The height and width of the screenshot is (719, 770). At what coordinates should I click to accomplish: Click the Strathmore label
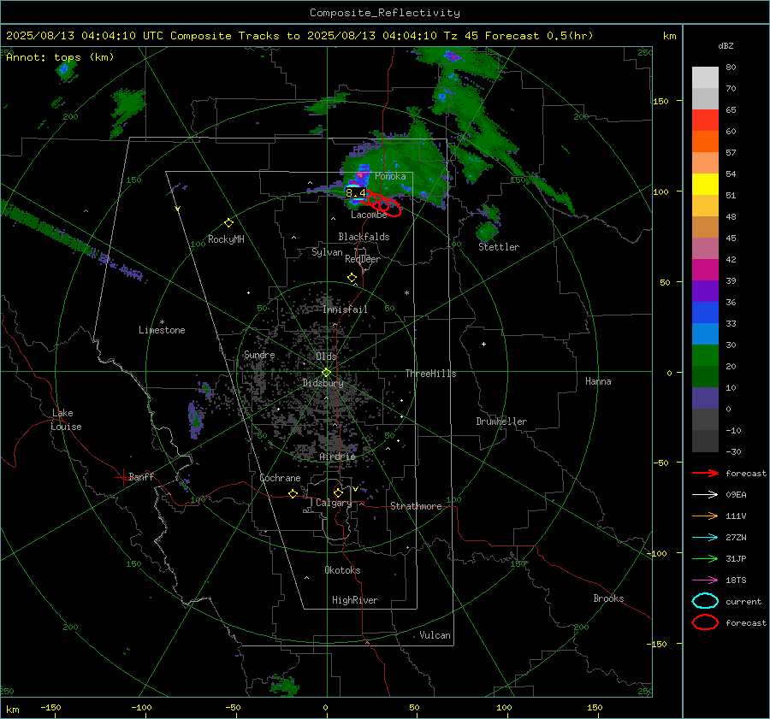tap(416, 506)
